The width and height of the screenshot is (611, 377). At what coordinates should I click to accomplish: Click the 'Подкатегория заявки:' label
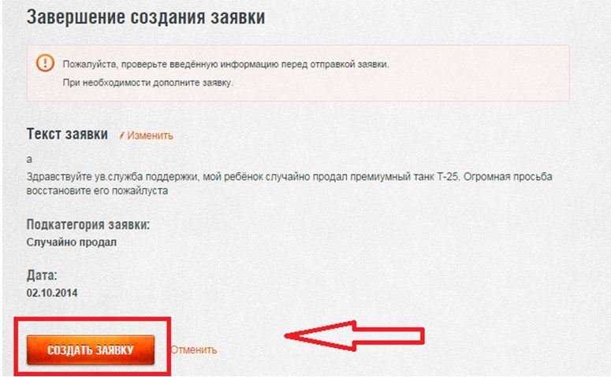pos(88,224)
